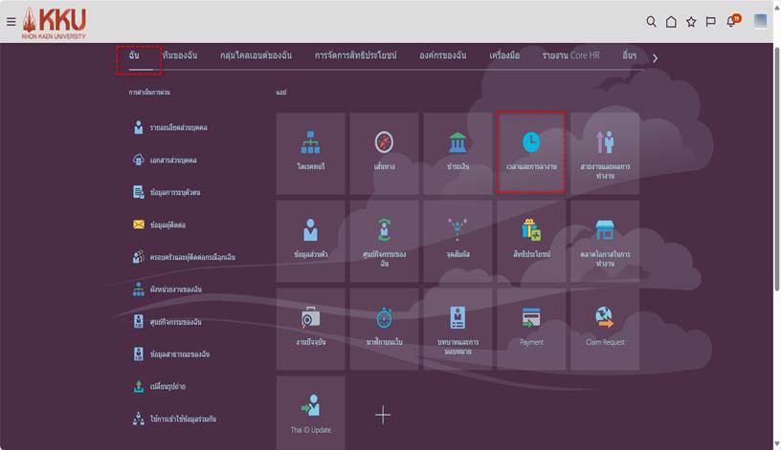
Task: Open the hamburger navigation menu
Action: pos(11,21)
